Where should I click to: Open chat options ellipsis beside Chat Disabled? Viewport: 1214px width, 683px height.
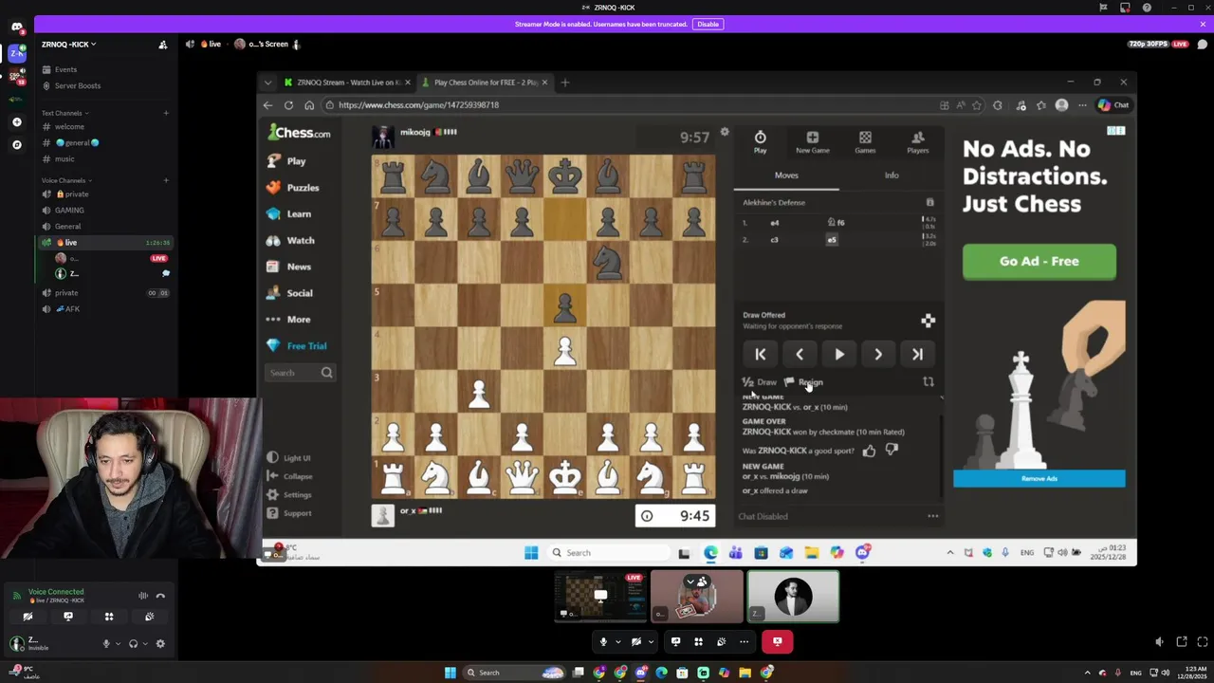[x=933, y=516]
